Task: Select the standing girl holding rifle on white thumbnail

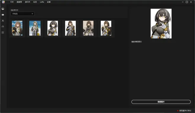Action: tap(70, 28)
